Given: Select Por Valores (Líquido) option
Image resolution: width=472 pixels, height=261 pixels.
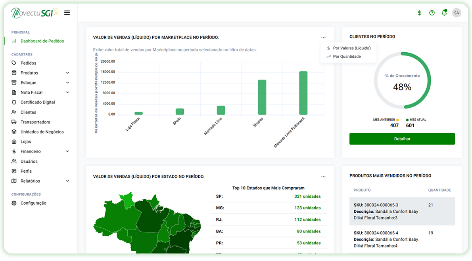Looking at the screenshot, I should coord(351,48).
